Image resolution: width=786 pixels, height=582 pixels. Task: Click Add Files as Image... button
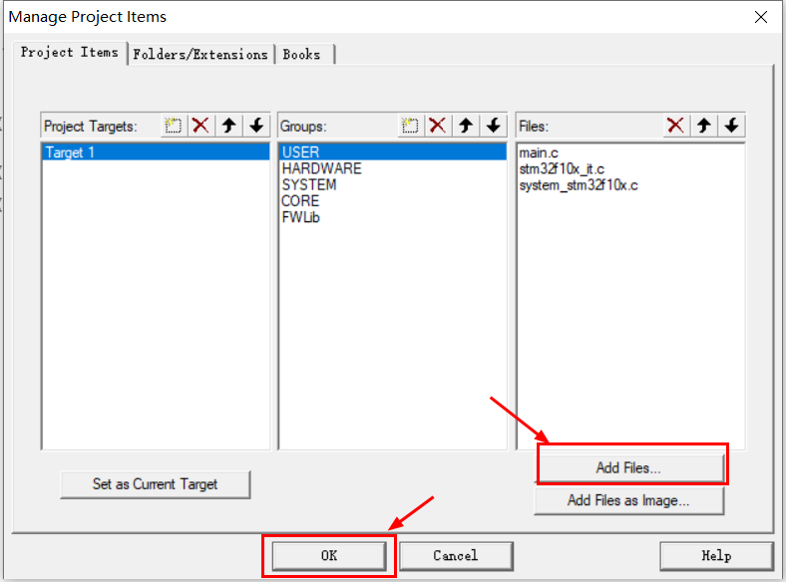pyautogui.click(x=629, y=500)
